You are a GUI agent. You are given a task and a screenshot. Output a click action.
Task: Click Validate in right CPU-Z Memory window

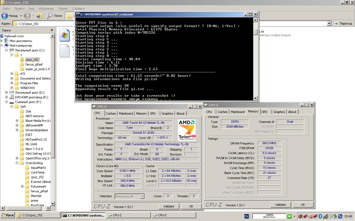(x=280, y=205)
